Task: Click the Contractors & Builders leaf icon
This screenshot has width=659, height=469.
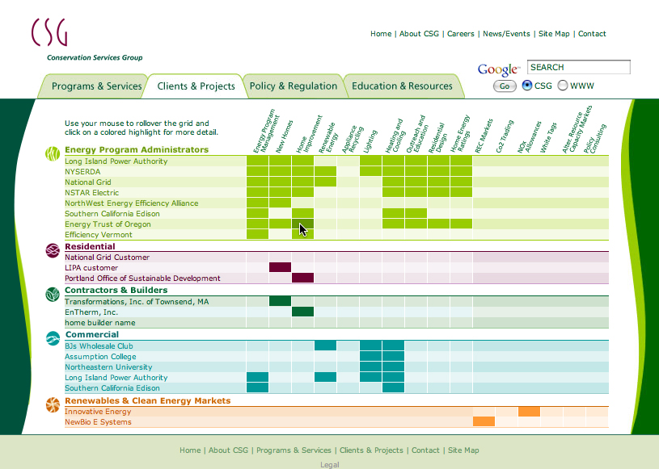Action: tap(53, 295)
